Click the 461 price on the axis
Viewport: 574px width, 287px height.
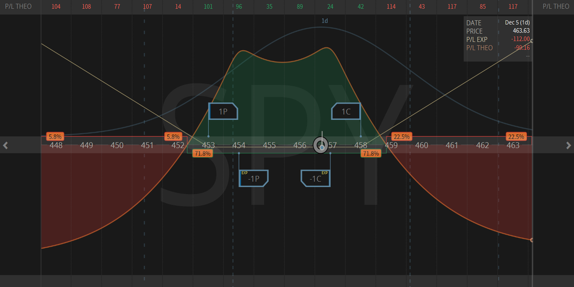(452, 145)
